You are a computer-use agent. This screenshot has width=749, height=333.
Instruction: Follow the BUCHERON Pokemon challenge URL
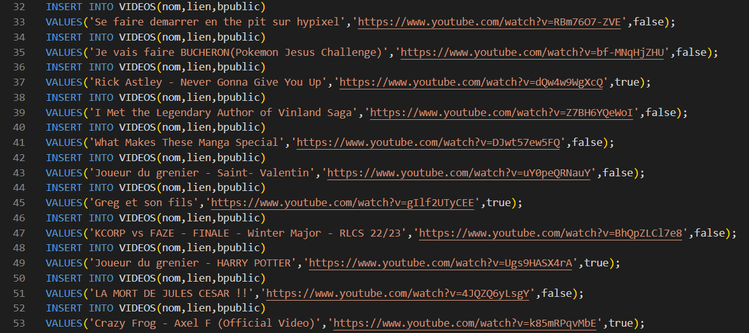click(533, 53)
